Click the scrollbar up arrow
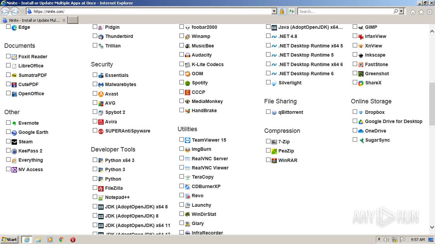Viewport: 435px width, 244px height. tap(432, 32)
